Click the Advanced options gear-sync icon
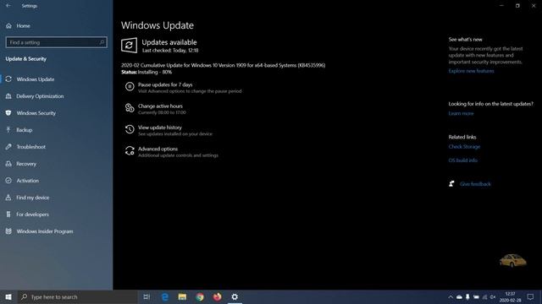This screenshot has height=304, width=542. click(x=130, y=150)
